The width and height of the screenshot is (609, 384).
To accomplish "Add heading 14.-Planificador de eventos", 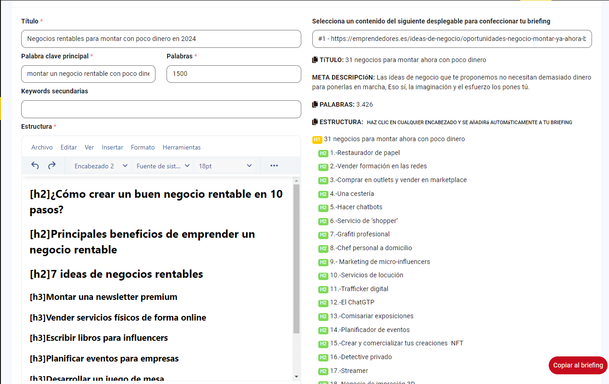I will pos(370,330).
